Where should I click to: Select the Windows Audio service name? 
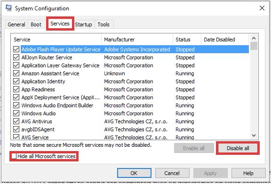click(39, 113)
